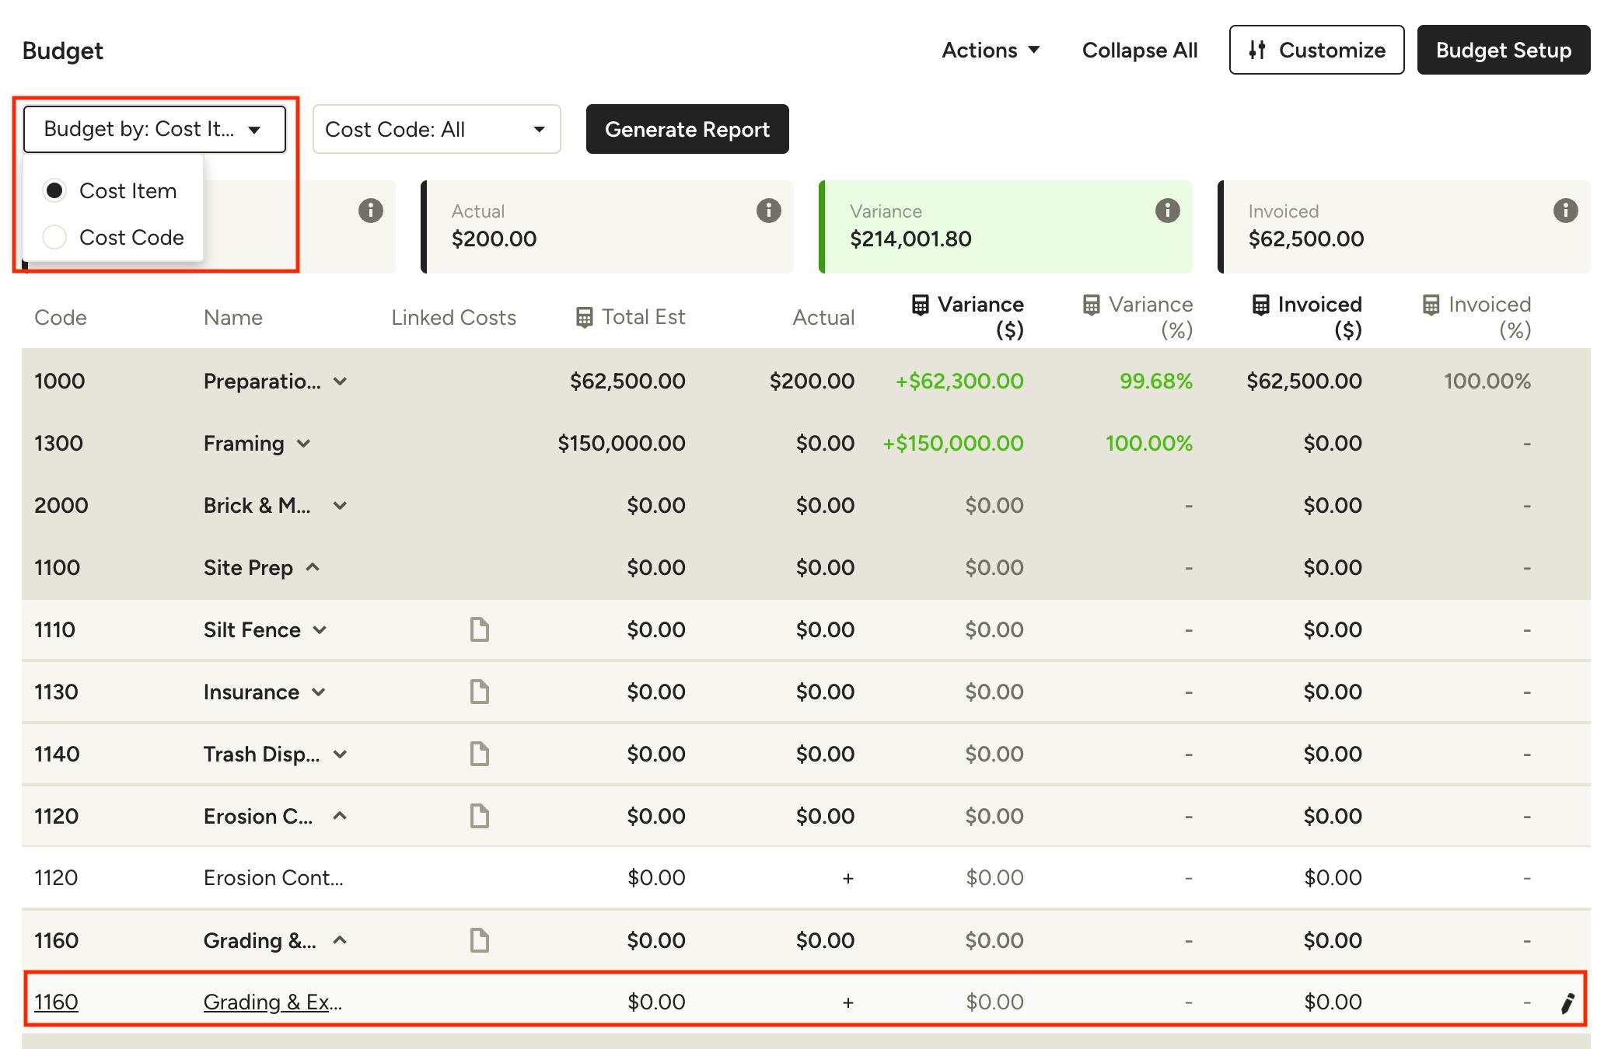This screenshot has height=1049, width=1611.
Task: Collapse the Site Prep row
Action: [313, 567]
